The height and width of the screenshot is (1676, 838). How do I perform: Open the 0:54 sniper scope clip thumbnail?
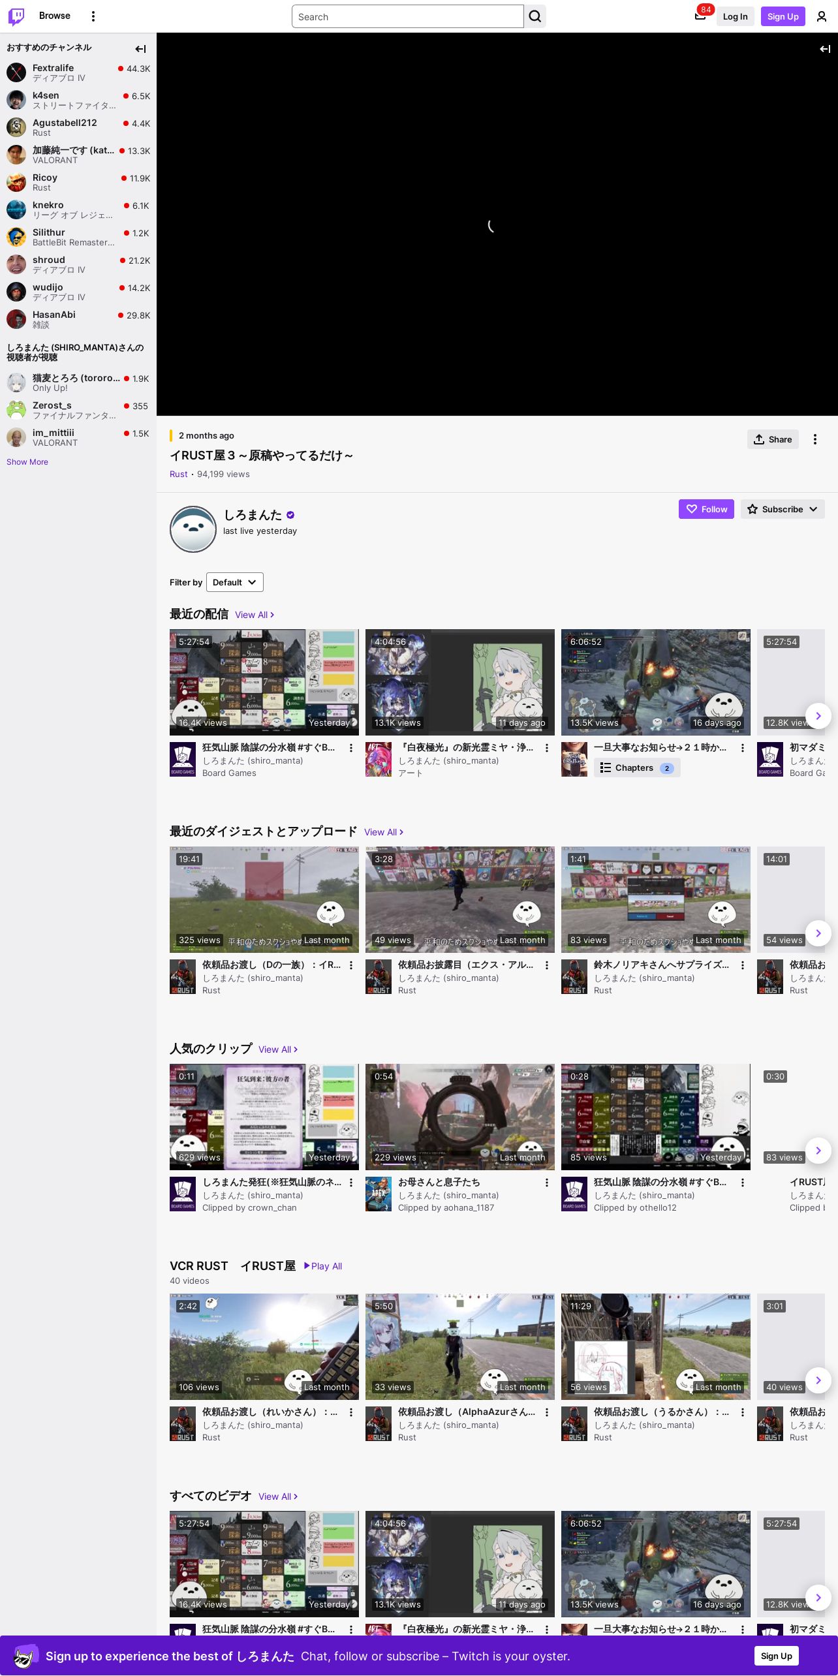pyautogui.click(x=460, y=1117)
